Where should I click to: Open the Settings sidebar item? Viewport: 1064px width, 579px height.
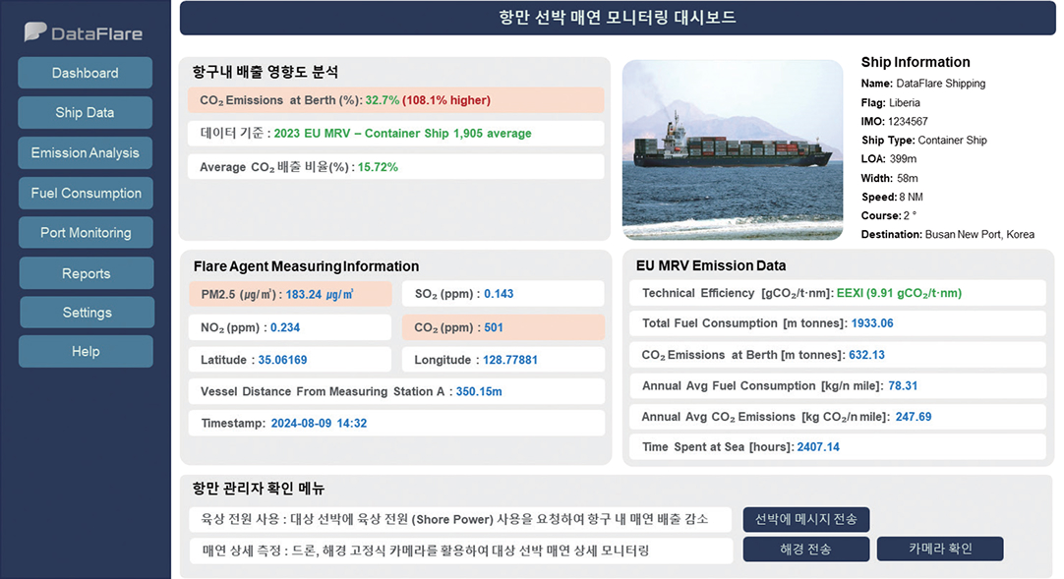point(87,313)
